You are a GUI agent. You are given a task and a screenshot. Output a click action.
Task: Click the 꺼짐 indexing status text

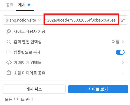116,42
